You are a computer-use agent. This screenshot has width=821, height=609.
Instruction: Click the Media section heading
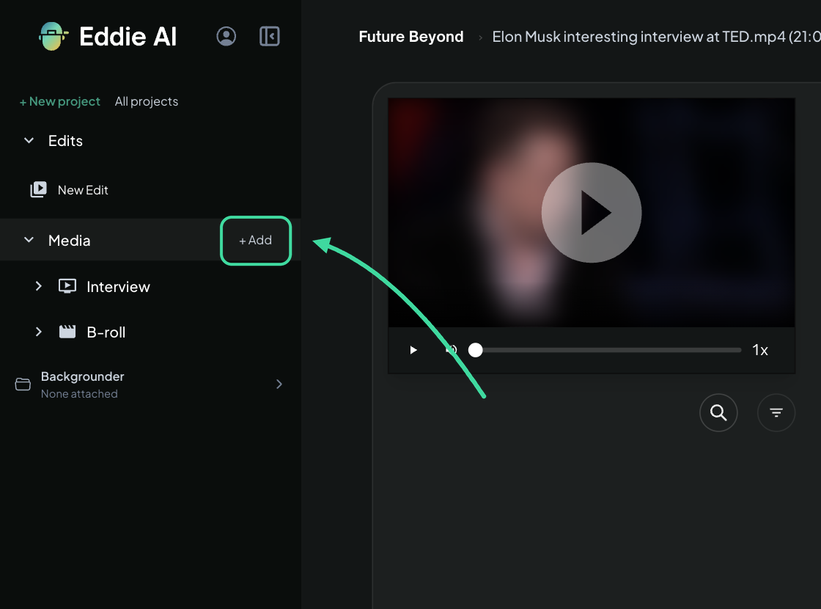click(69, 240)
